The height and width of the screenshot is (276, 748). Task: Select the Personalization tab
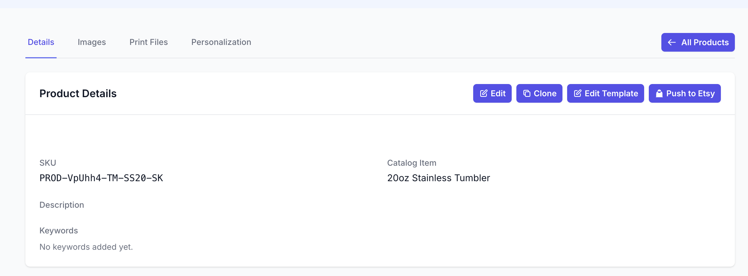point(221,42)
